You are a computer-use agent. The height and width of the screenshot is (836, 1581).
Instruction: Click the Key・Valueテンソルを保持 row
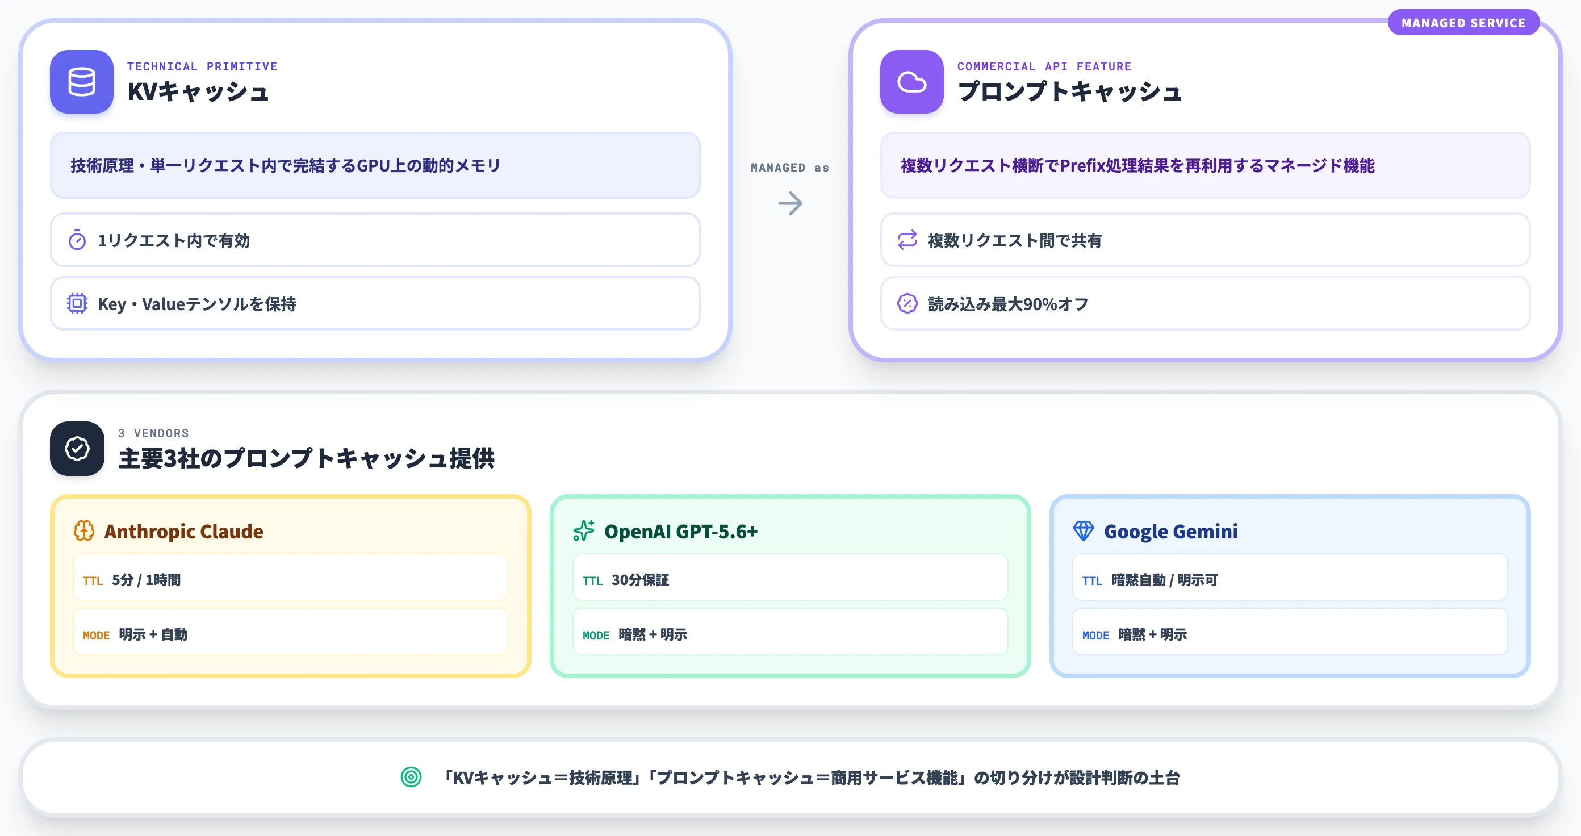point(375,303)
